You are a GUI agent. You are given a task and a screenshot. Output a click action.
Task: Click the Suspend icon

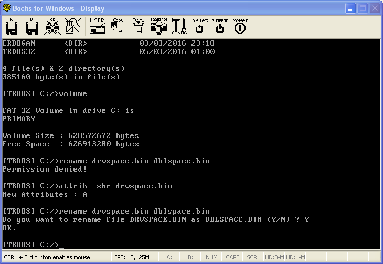coord(220,26)
